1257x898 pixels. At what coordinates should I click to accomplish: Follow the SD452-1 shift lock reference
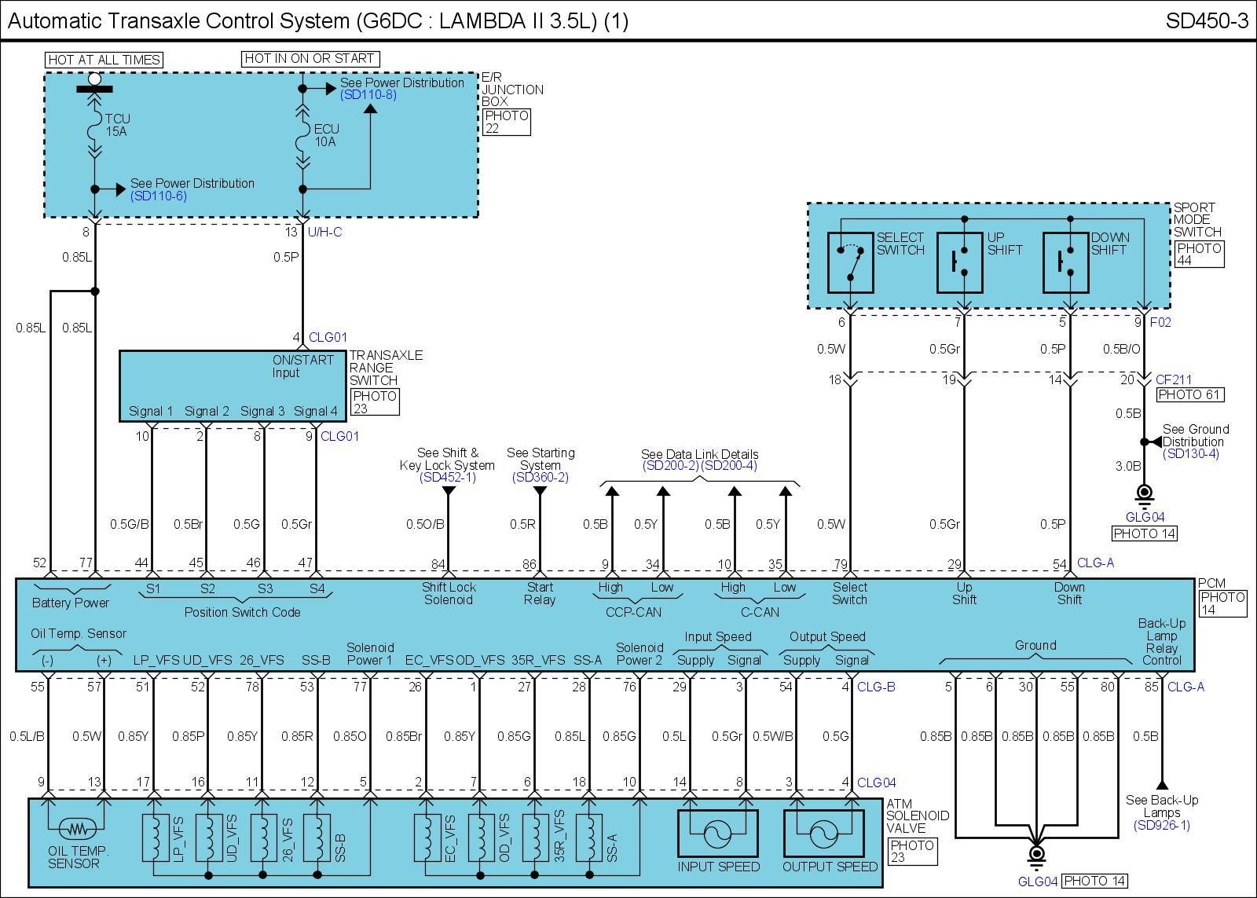click(447, 478)
